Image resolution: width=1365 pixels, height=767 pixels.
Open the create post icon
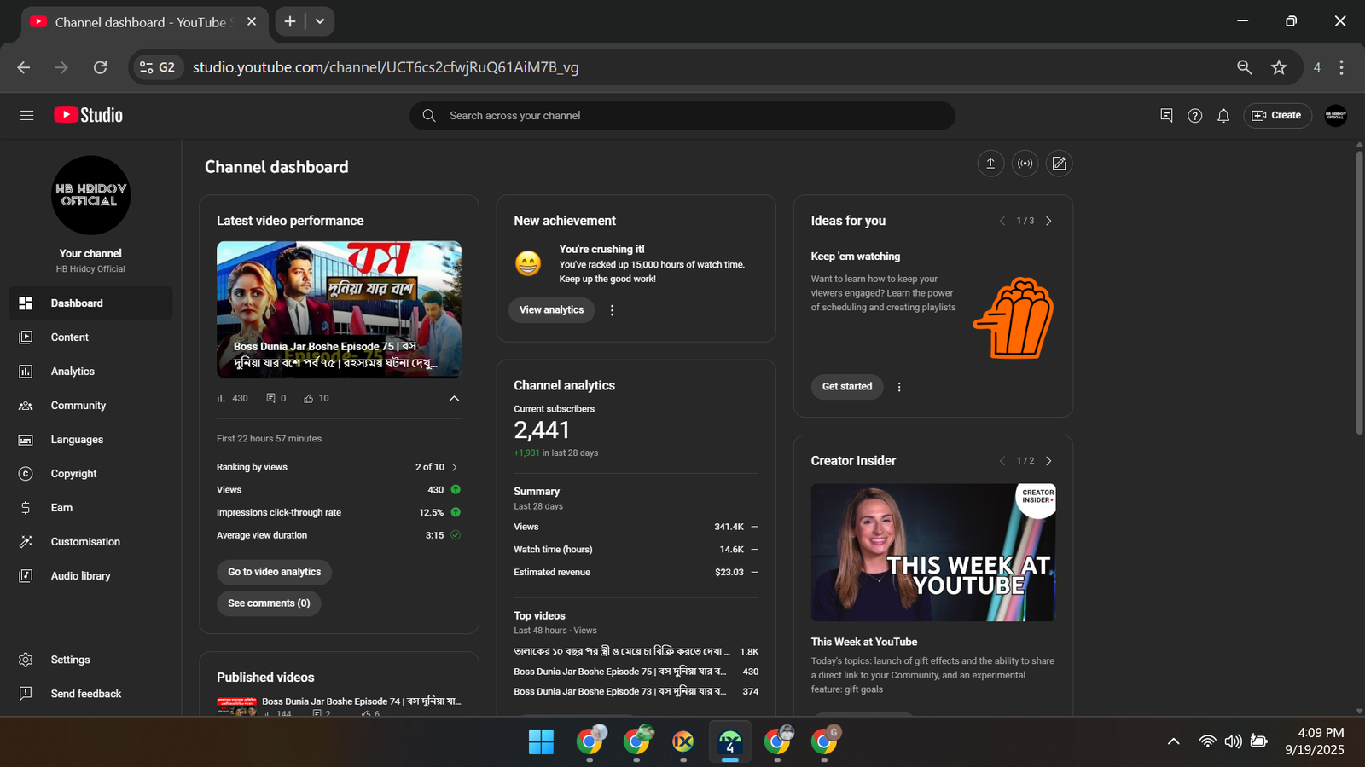coord(1059,164)
